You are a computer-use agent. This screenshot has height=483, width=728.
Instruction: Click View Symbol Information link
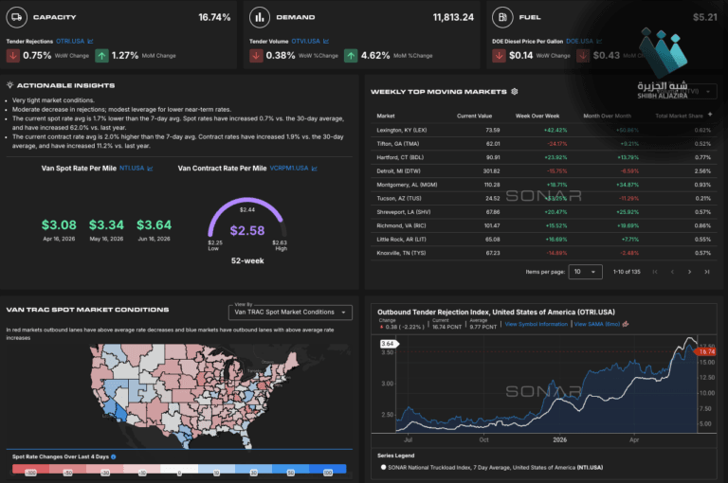(x=536, y=324)
